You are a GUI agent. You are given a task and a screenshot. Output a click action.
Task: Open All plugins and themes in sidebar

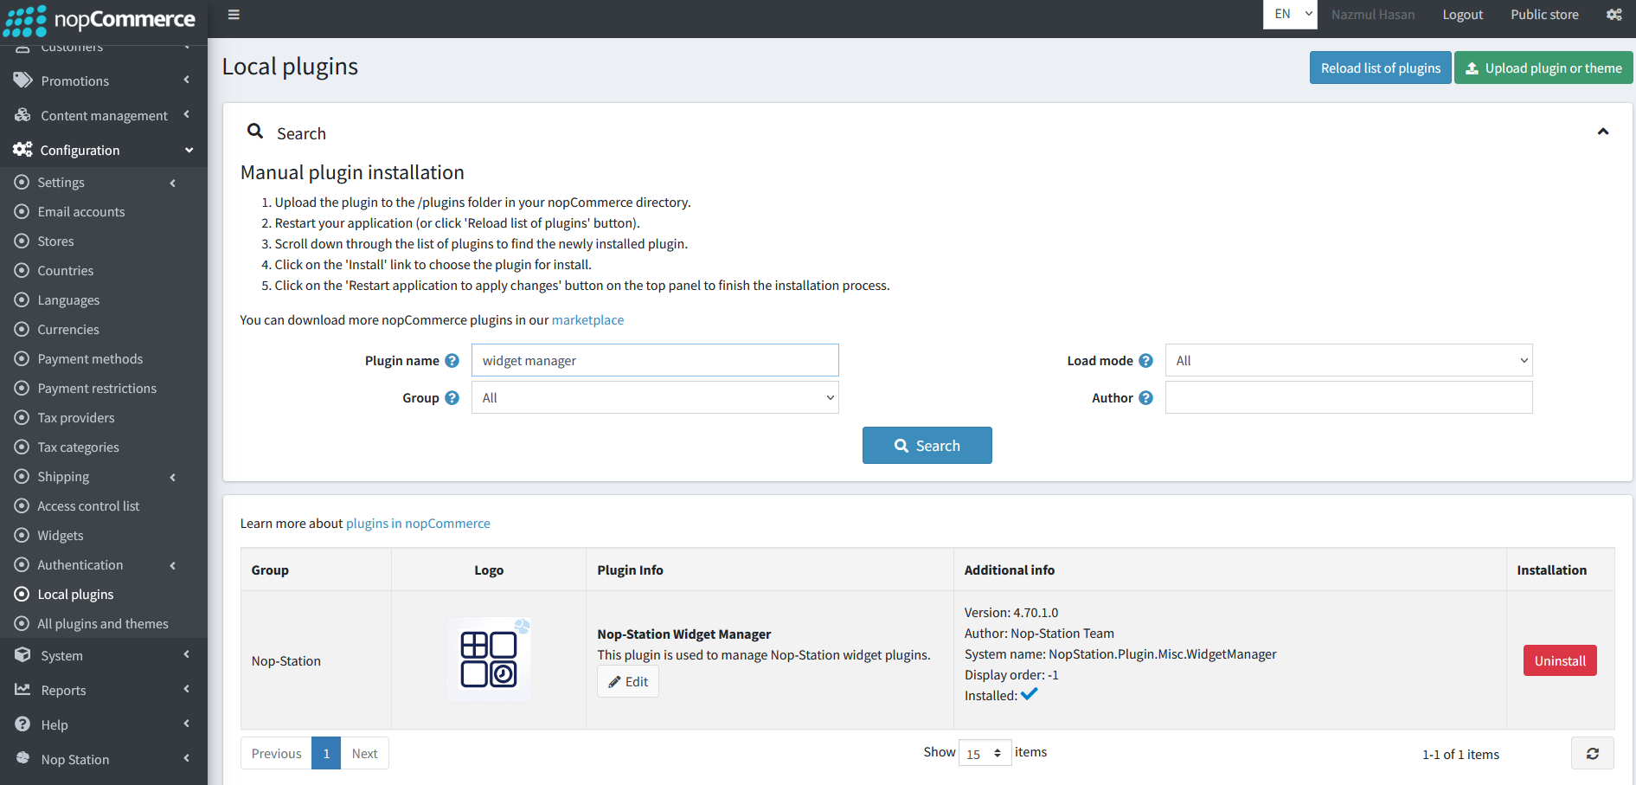(103, 623)
